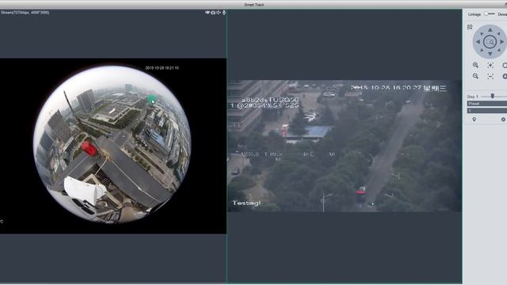Click the 'Testing!' overlay text

[x=246, y=203]
